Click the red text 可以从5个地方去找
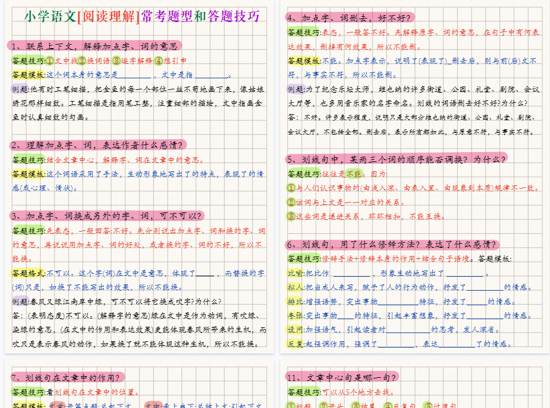 coord(358,392)
